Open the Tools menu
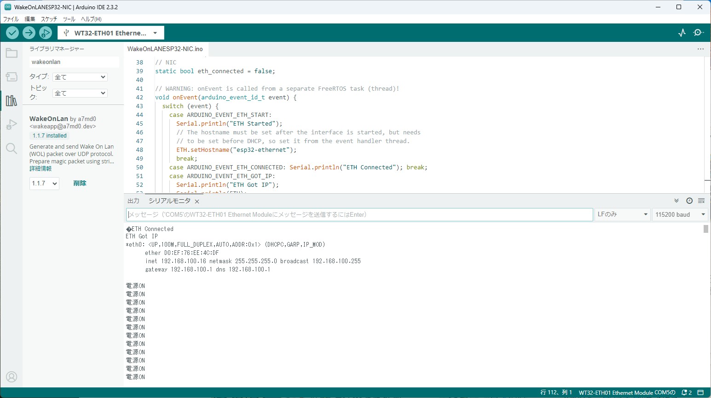Viewport: 711px width, 398px height. pyautogui.click(x=69, y=19)
